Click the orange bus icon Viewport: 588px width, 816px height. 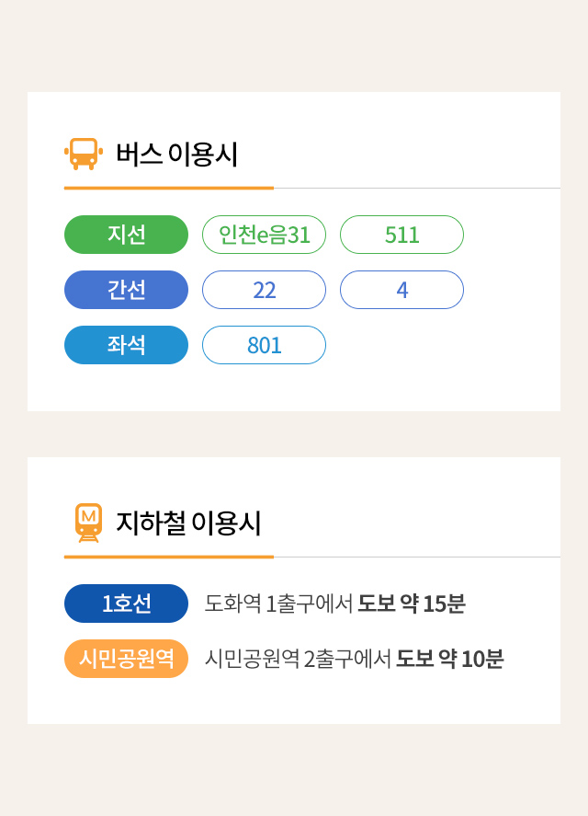(83, 154)
